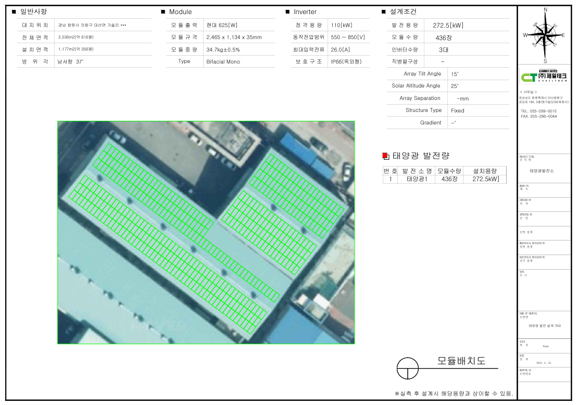Select the 모듈출력 value 현대 625[W]
This screenshot has height=405, width=578.
[222, 25]
